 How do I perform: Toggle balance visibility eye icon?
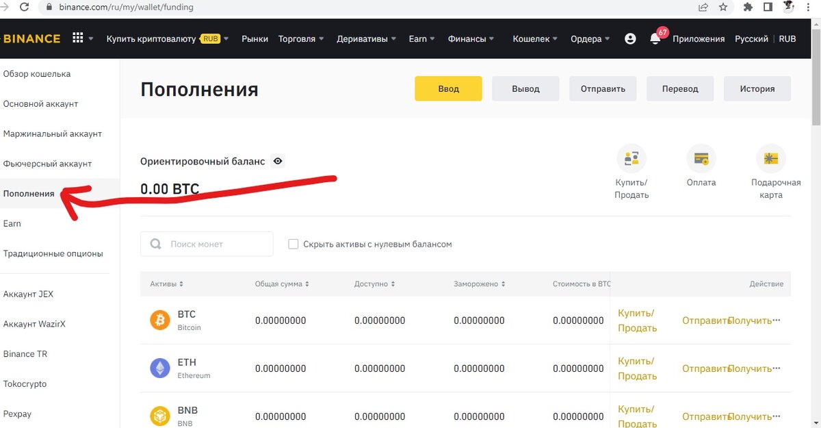[278, 162]
